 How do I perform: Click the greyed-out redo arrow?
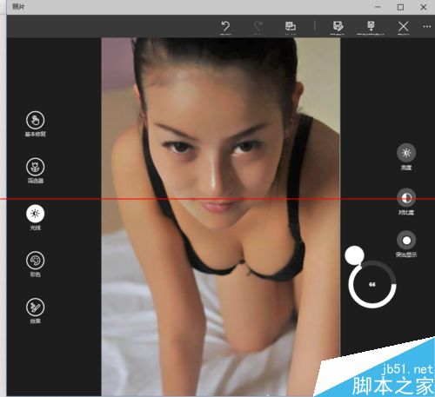tap(258, 26)
